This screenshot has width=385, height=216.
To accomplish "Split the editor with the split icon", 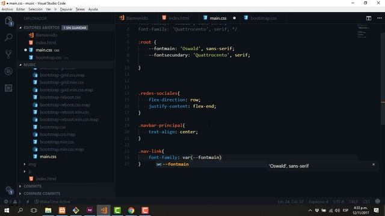I will coord(369,18).
